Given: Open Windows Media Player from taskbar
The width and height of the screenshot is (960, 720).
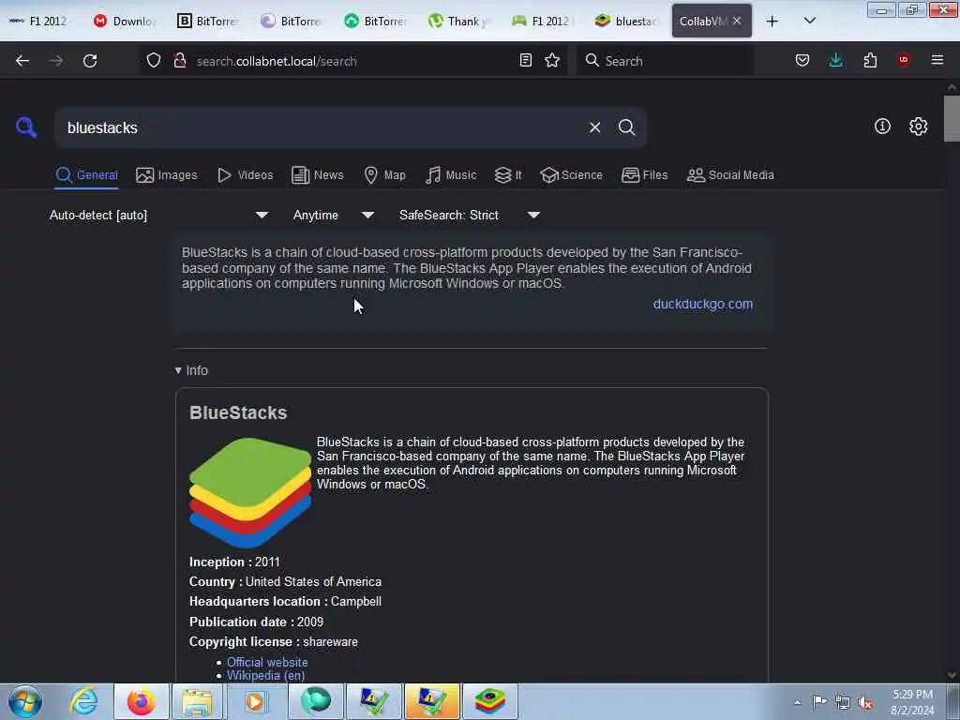Looking at the screenshot, I should point(255,701).
